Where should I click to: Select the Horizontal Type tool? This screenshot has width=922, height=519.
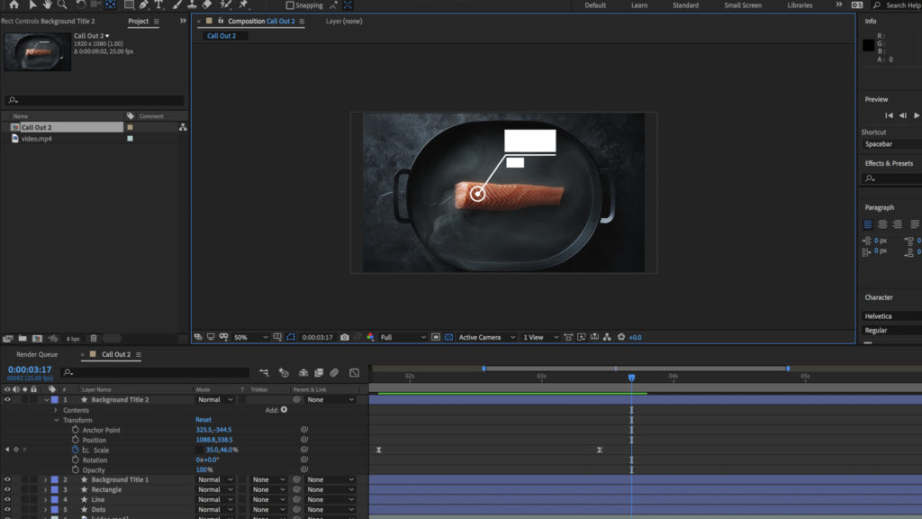159,5
